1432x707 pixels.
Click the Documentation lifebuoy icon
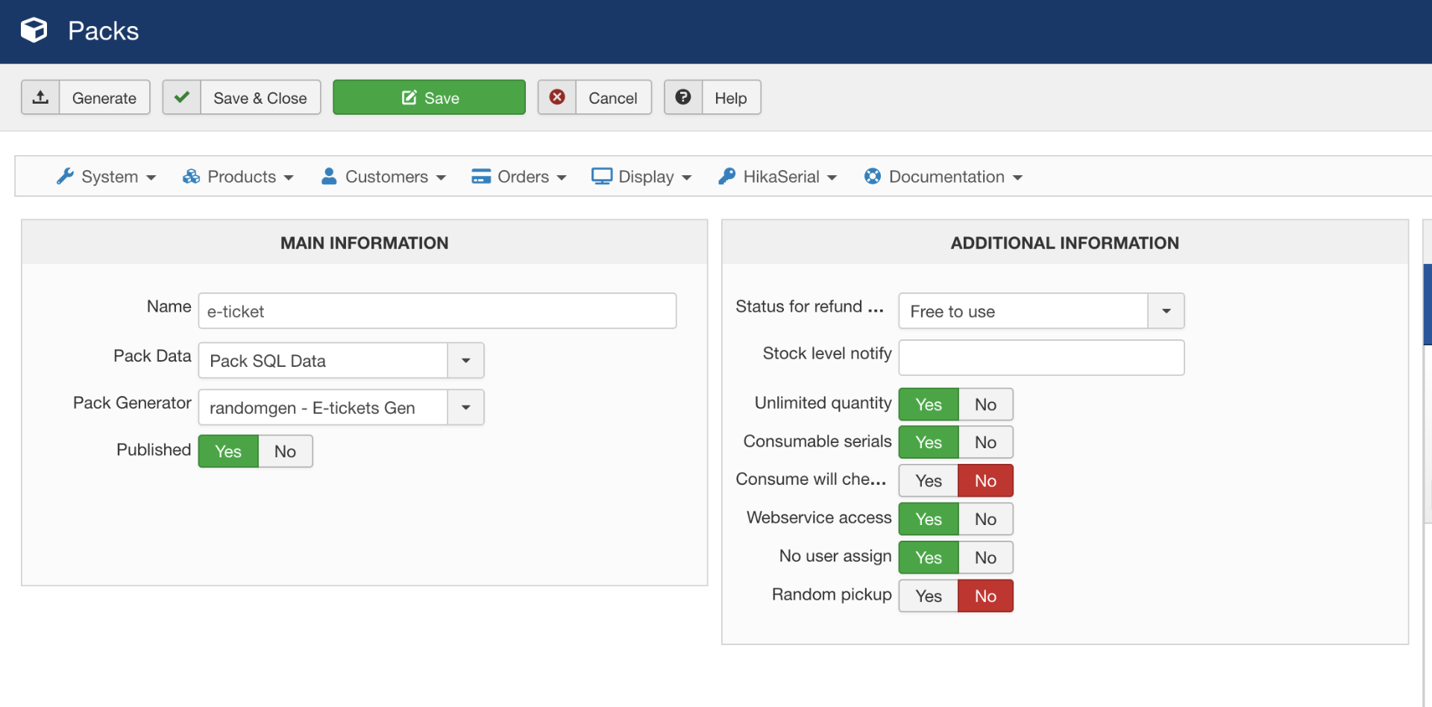(872, 177)
